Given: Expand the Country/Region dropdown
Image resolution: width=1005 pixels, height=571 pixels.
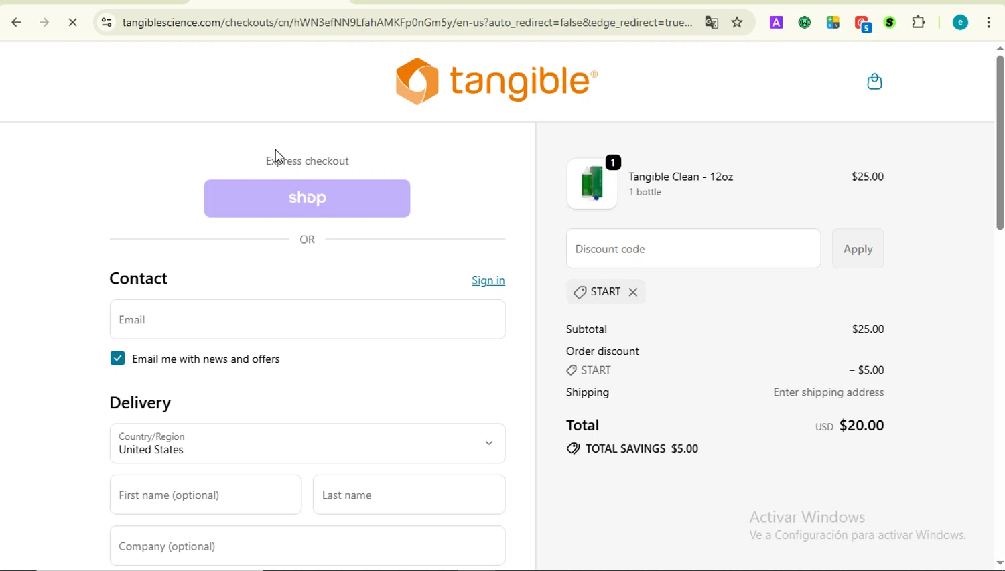Looking at the screenshot, I should (308, 443).
